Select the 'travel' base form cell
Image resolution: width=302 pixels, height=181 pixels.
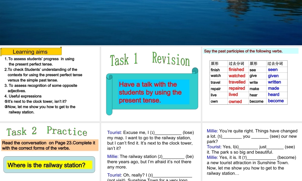(219, 82)
